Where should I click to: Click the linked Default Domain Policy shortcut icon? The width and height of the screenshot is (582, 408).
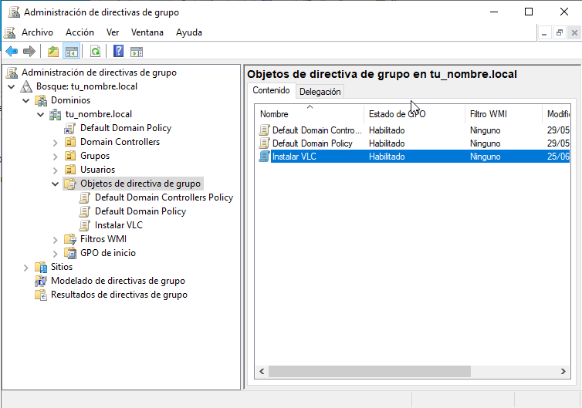click(69, 128)
